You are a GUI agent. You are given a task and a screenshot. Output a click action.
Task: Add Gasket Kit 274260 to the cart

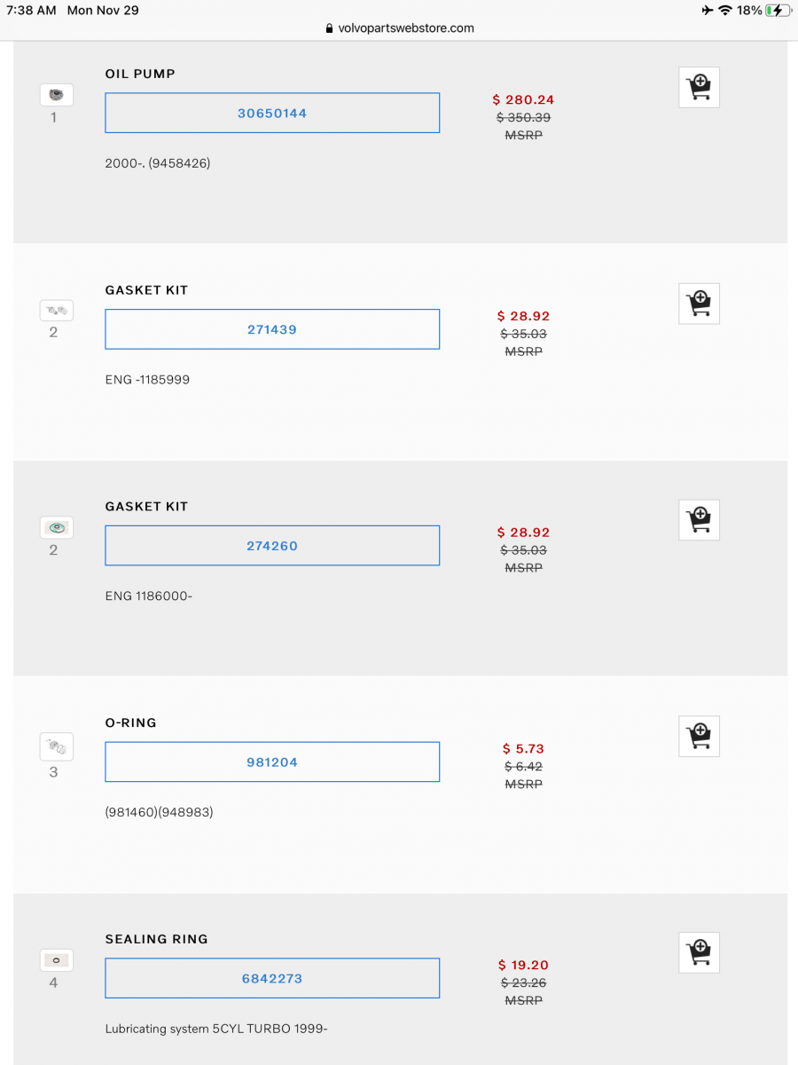(699, 519)
